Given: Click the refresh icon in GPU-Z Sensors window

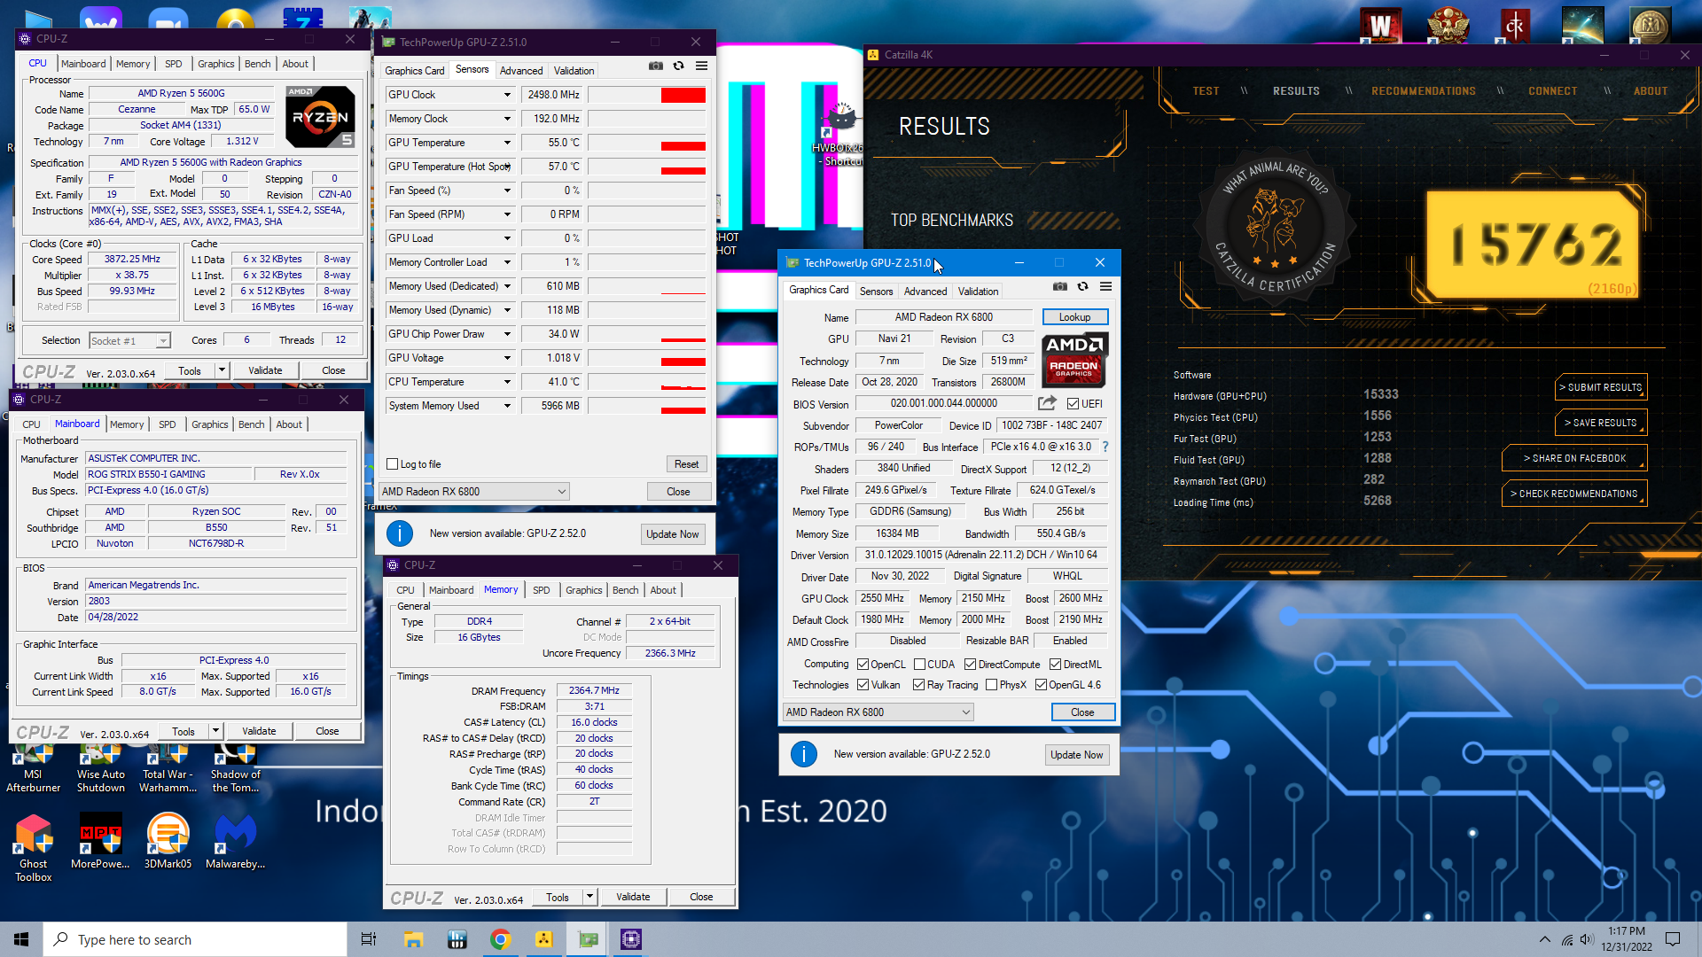Looking at the screenshot, I should click(678, 66).
